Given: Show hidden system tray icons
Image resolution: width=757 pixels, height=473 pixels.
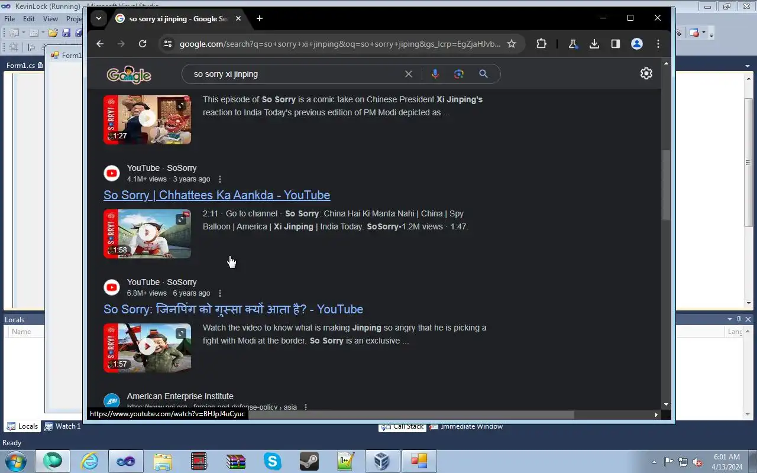Looking at the screenshot, I should click(654, 462).
